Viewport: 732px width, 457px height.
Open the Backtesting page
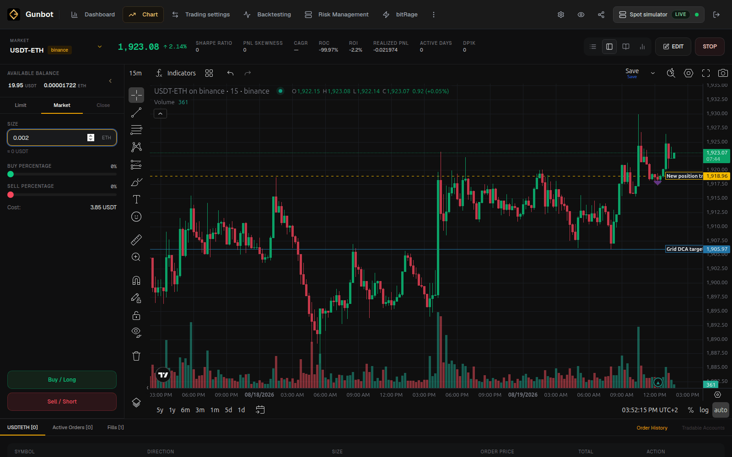pyautogui.click(x=267, y=15)
